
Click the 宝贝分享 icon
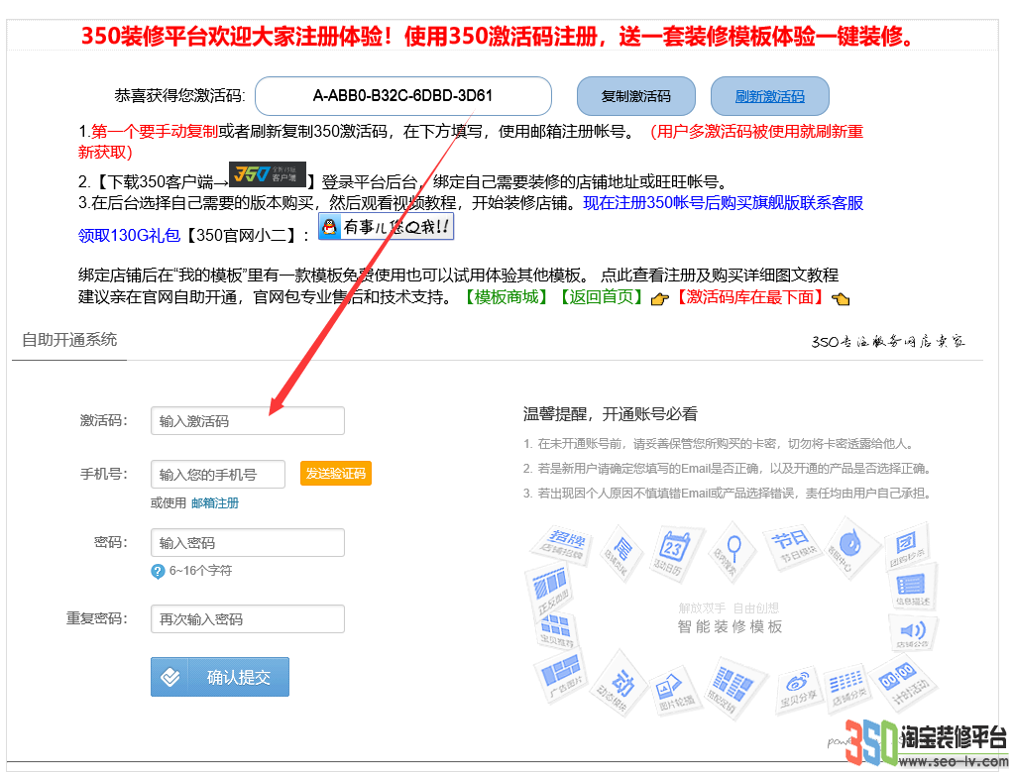(797, 688)
